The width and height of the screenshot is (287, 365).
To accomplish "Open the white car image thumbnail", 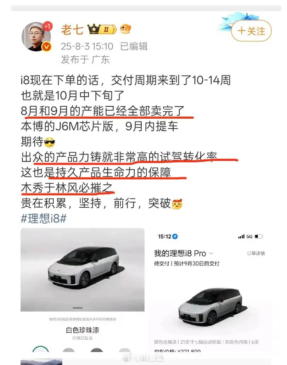I will 83,270.
